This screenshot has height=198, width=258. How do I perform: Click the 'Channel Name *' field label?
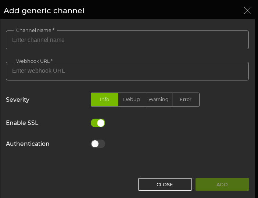coord(35,30)
